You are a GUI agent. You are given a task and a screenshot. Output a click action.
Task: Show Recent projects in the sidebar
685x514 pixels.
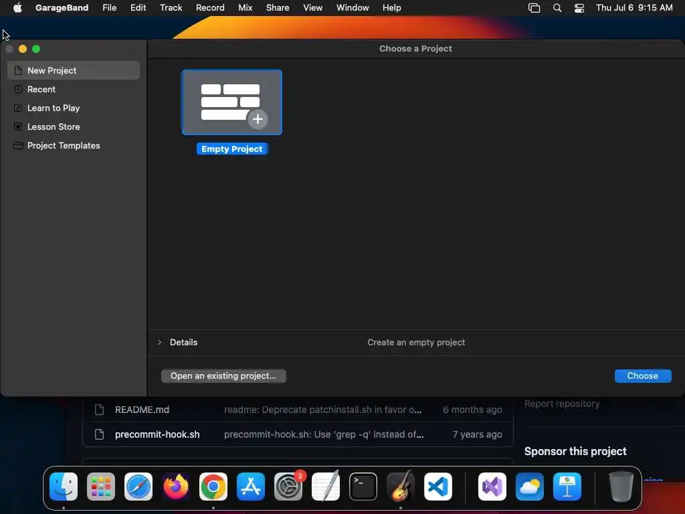[74, 89]
